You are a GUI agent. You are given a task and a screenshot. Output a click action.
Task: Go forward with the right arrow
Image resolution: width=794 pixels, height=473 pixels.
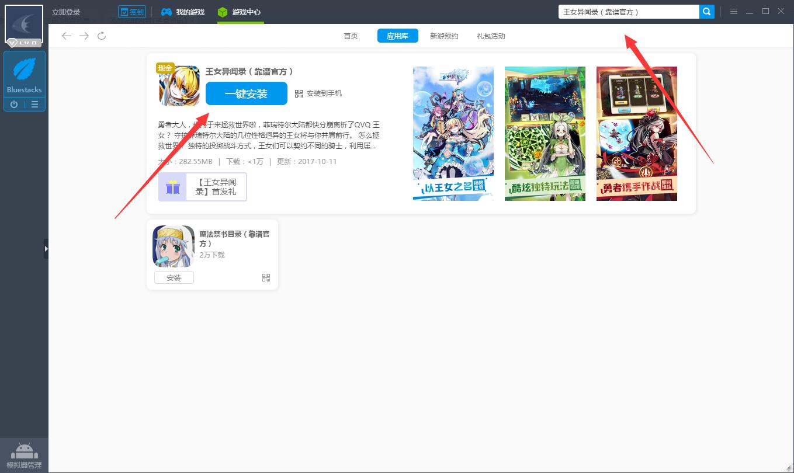(x=84, y=36)
